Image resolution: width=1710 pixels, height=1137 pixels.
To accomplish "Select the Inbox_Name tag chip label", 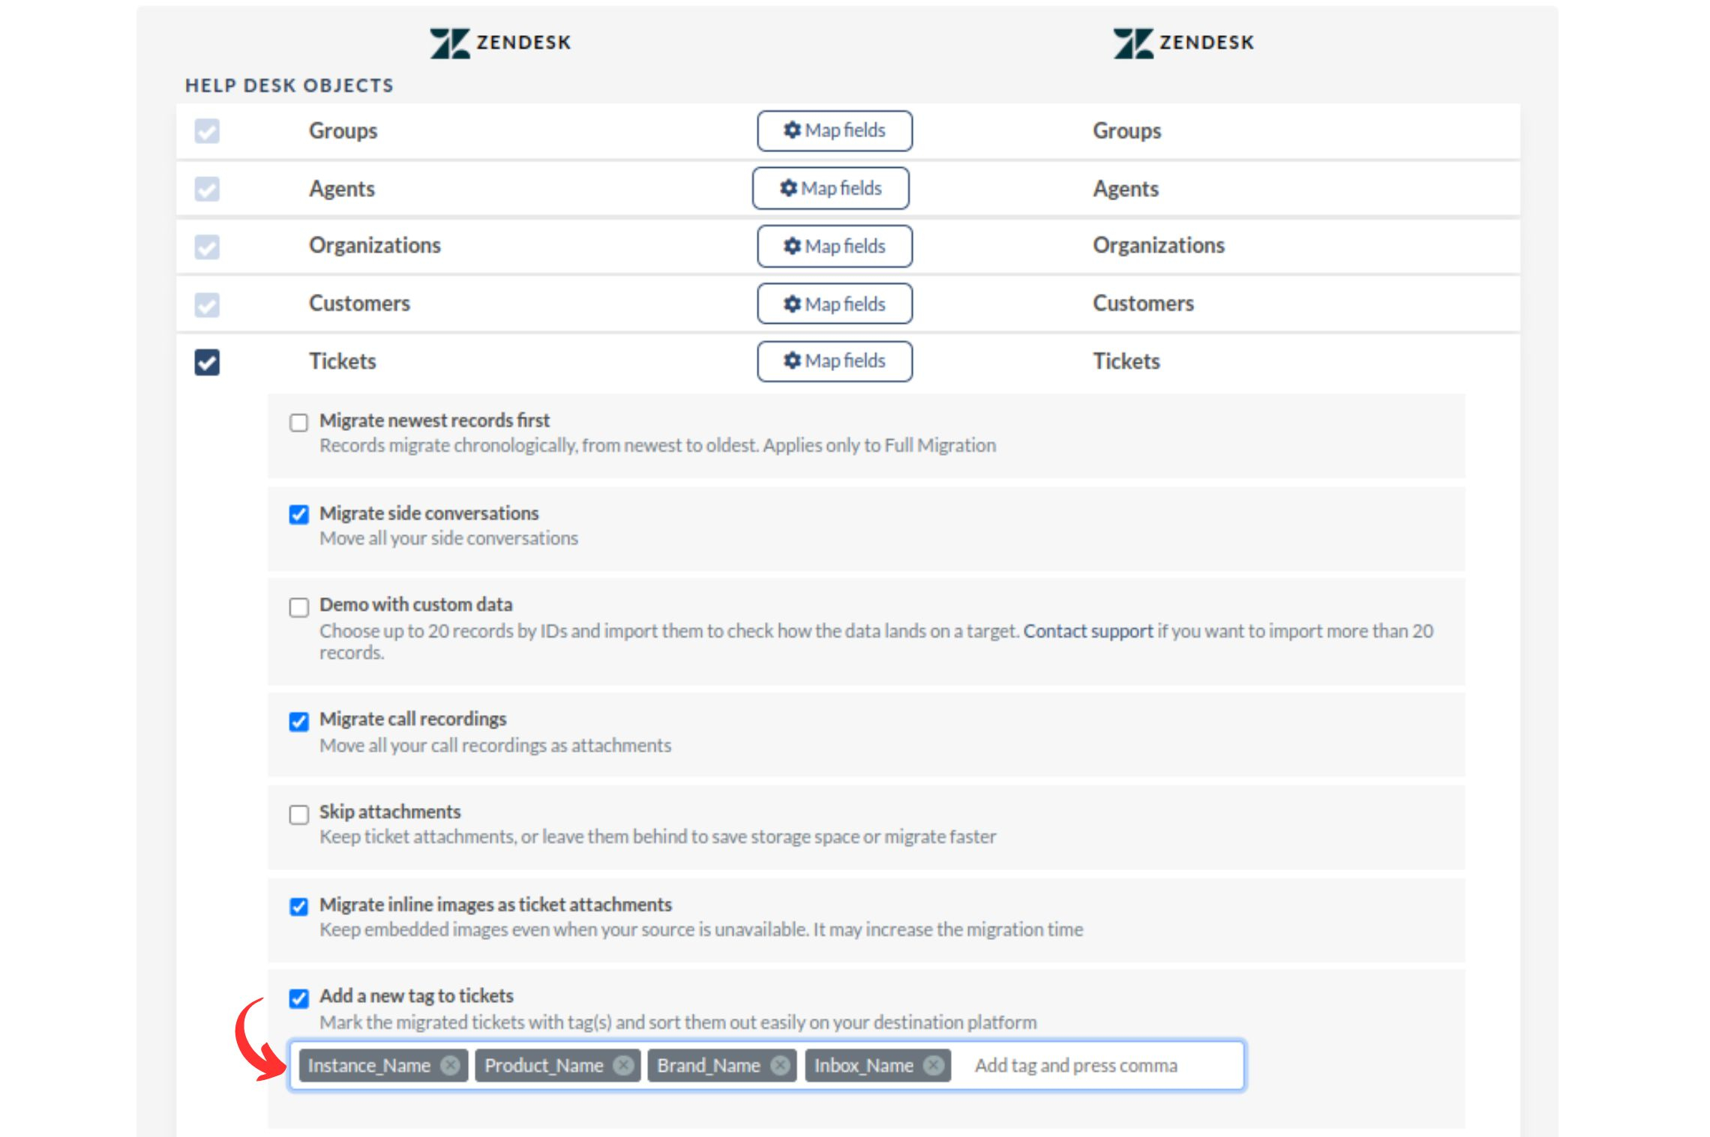I will click(864, 1065).
